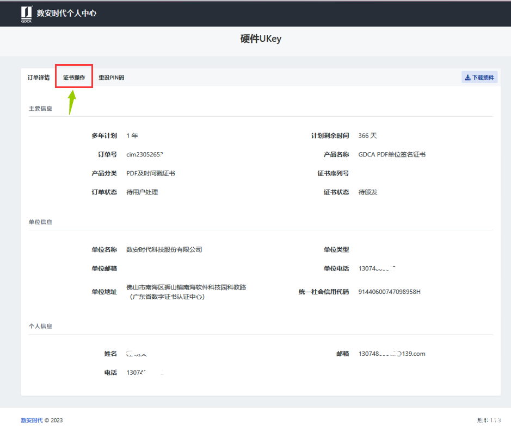This screenshot has height=427, width=511.
Task: Click the 单位类型 field label
Action: (336, 249)
